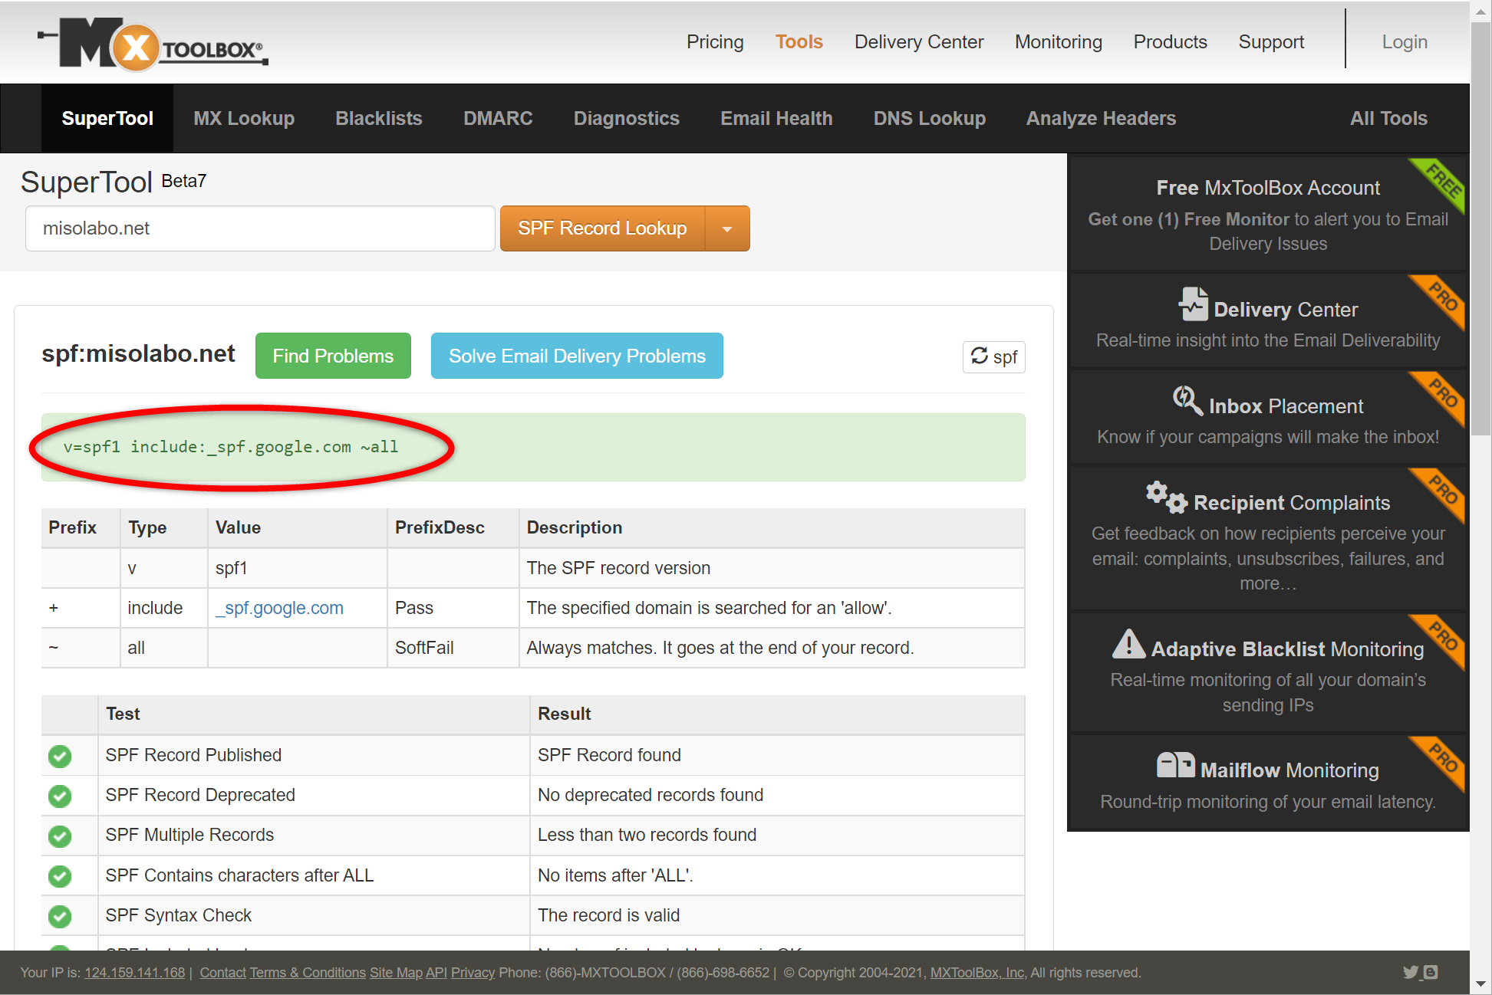Open the Tools menu in header

click(799, 41)
